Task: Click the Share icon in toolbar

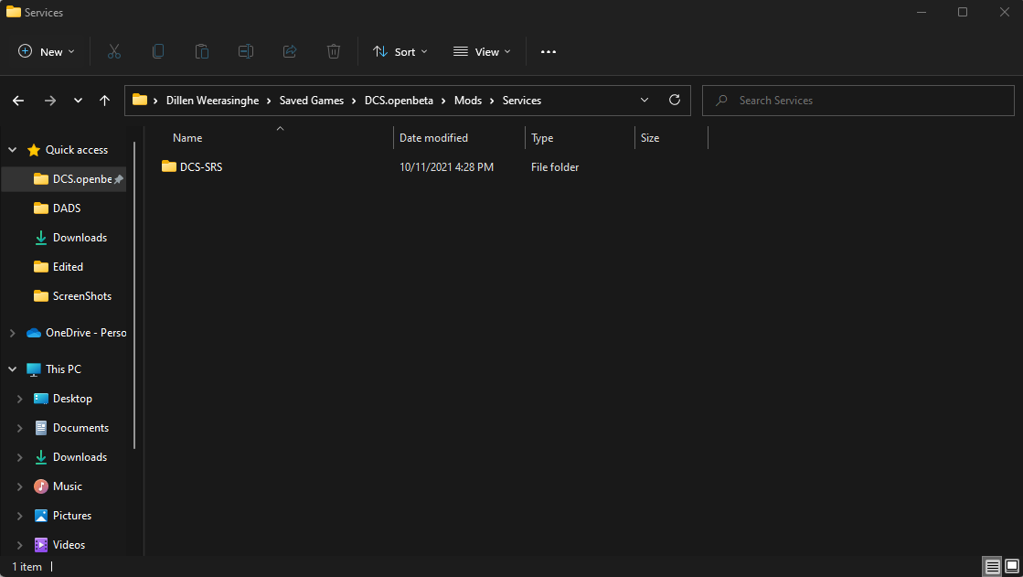Action: tap(290, 51)
